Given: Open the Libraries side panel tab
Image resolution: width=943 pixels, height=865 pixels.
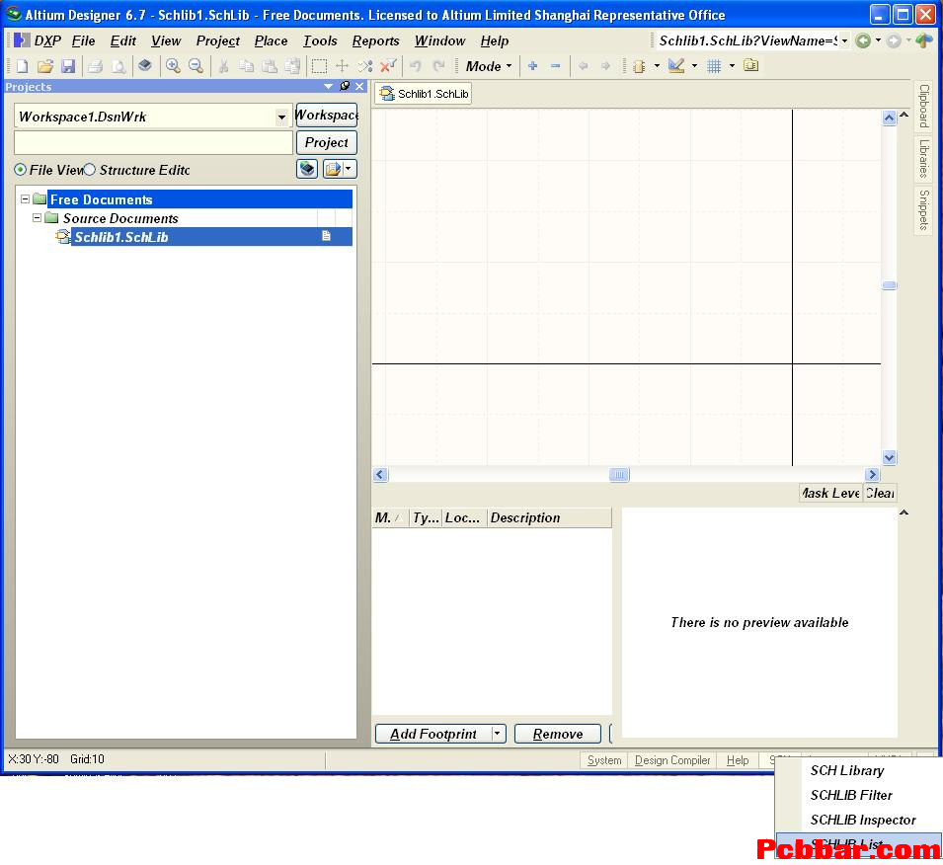Looking at the screenshot, I should coord(924,158).
